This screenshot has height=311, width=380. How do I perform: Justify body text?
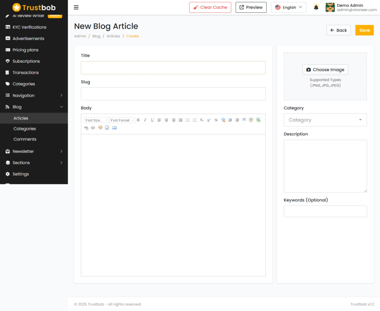(x=180, y=120)
